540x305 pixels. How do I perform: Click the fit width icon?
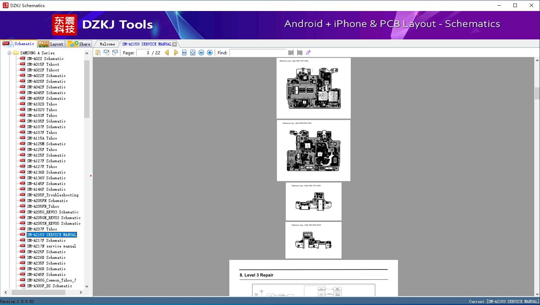pos(184,53)
